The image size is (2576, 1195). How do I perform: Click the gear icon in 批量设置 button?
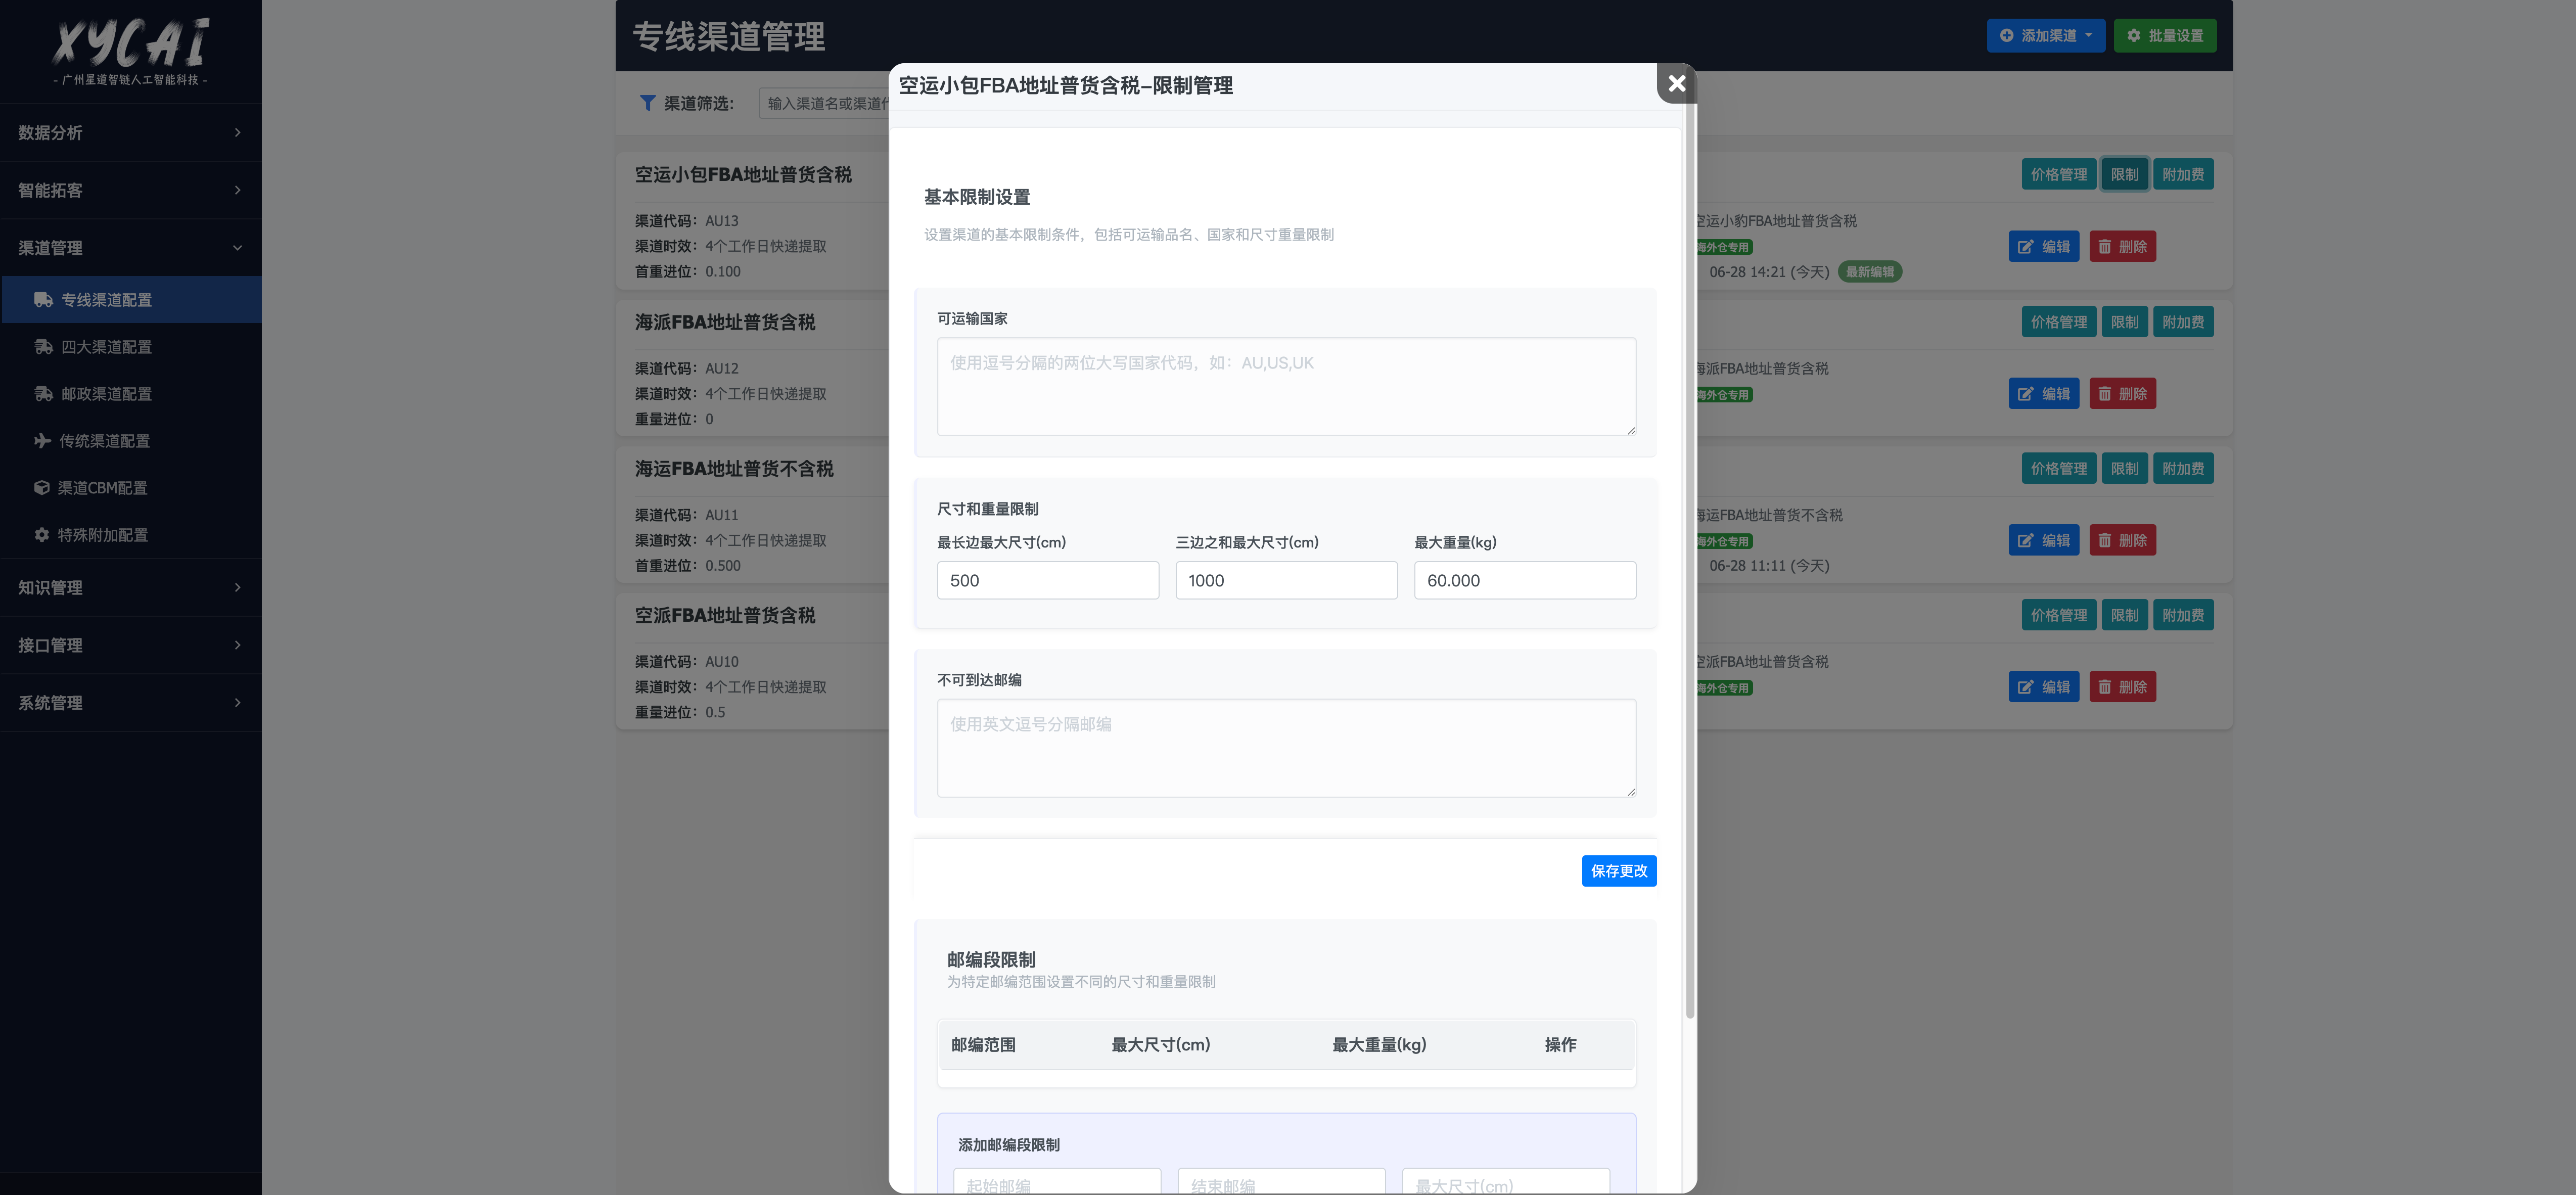pyautogui.click(x=2133, y=35)
